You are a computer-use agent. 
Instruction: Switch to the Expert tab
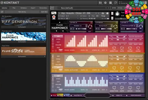tap(33, 8)
